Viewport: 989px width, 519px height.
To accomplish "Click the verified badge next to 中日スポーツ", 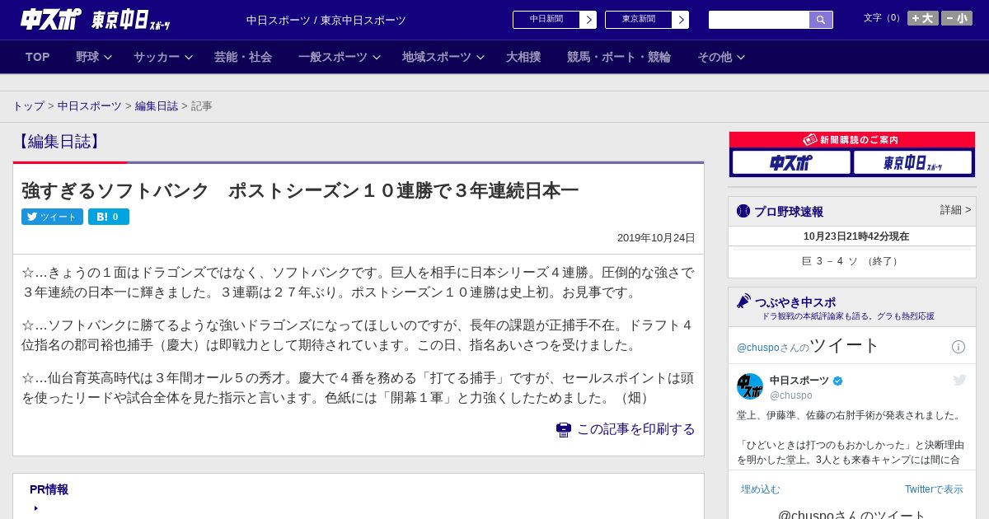I will [x=838, y=381].
